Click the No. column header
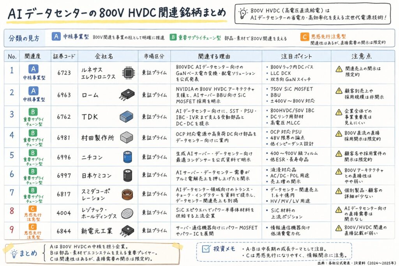 [x=12, y=56]
